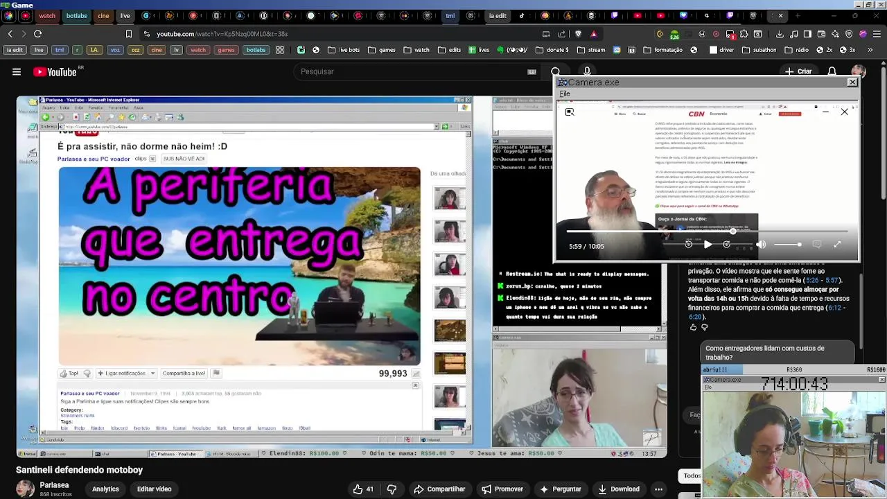Open the bookmarks apps grid icon
Viewport: 887px width, 499px height.
click(x=280, y=50)
